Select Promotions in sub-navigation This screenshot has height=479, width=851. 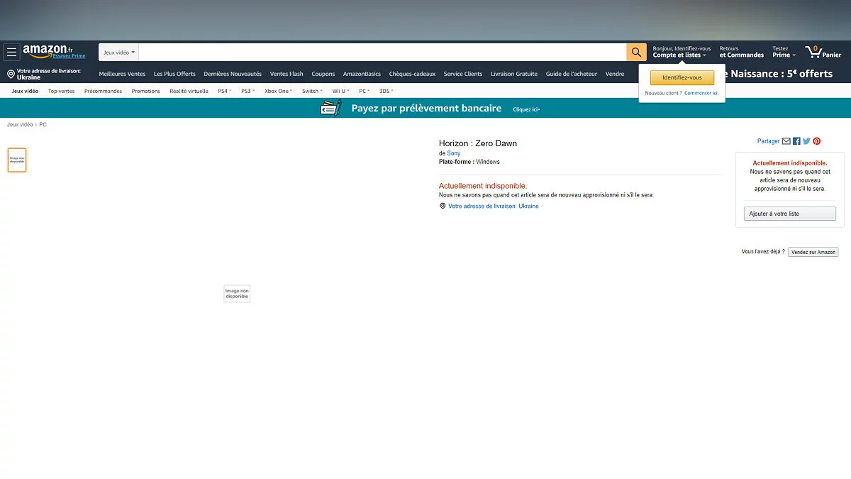coord(145,91)
